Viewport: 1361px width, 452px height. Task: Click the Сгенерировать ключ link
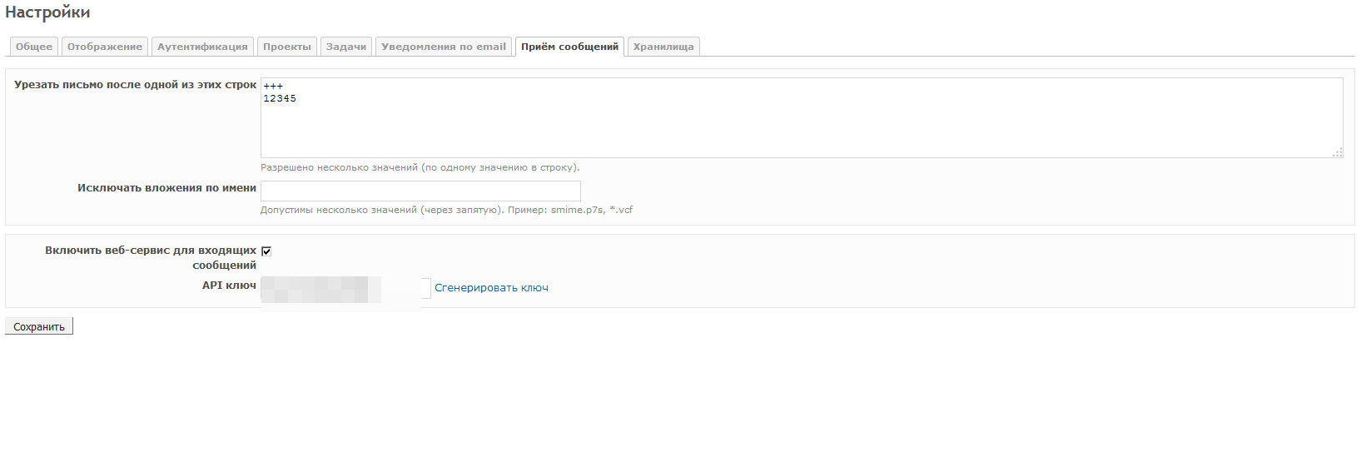click(x=491, y=288)
